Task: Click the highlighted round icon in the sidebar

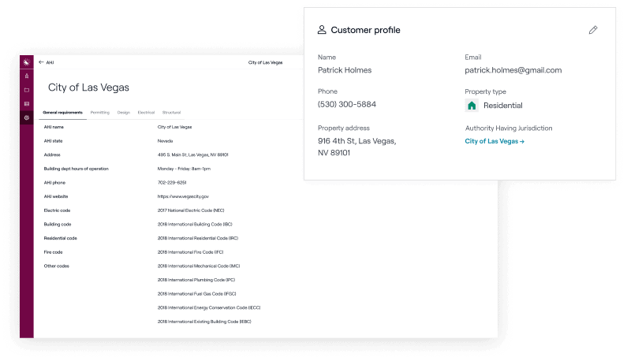Action: click(x=27, y=117)
